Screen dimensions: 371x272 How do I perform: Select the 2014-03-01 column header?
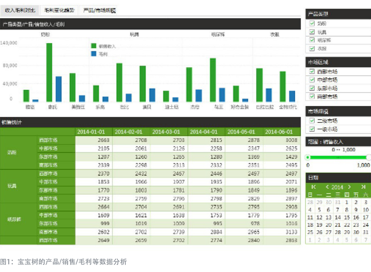(169, 132)
